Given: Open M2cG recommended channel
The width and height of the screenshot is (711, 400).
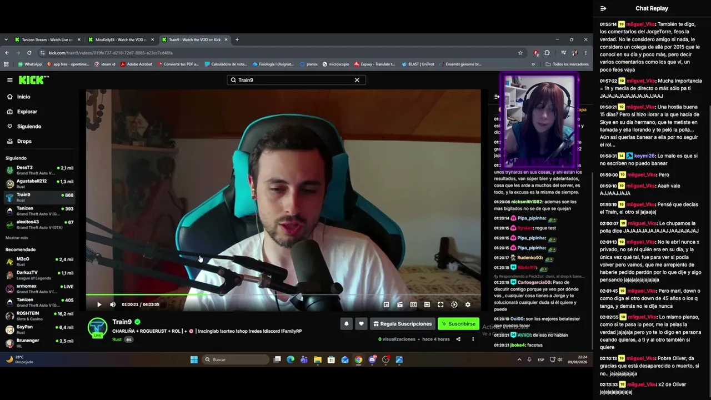Looking at the screenshot, I should 39,262.
